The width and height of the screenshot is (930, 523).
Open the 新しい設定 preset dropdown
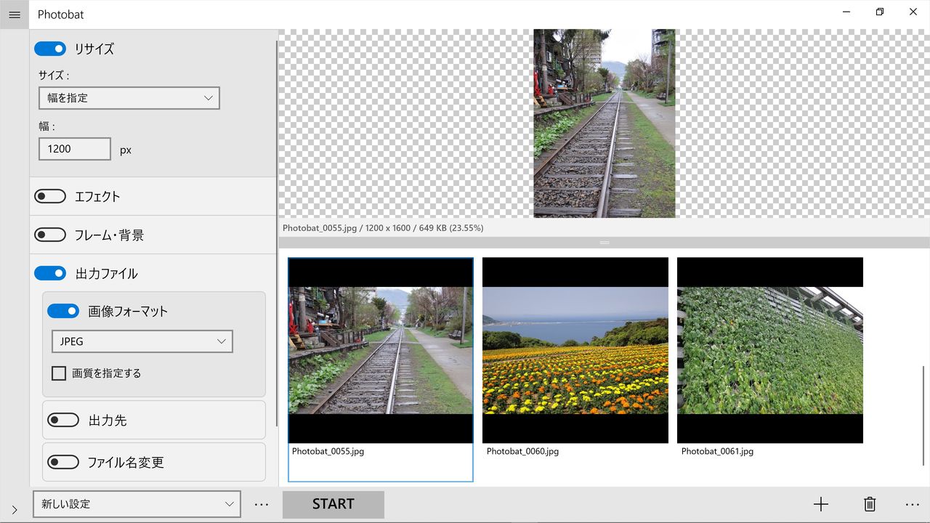click(x=137, y=504)
